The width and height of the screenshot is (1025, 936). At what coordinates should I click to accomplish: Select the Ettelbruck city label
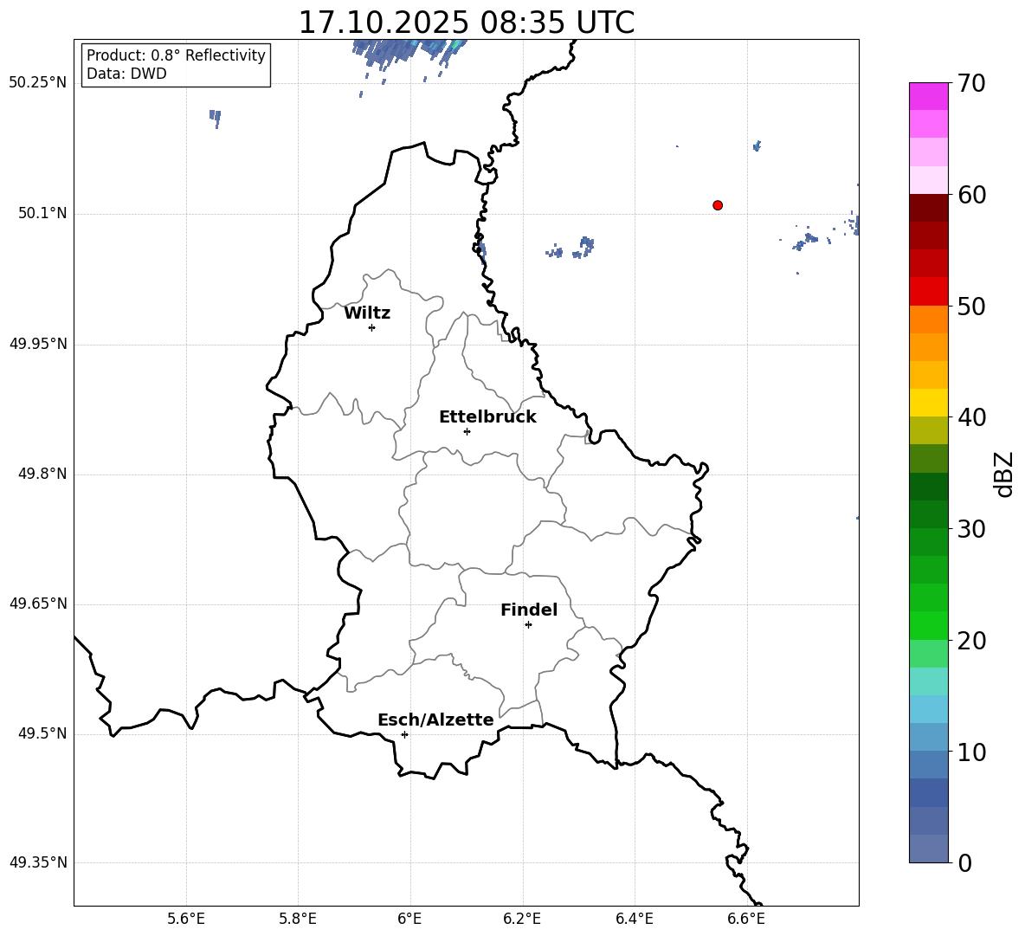pos(487,417)
